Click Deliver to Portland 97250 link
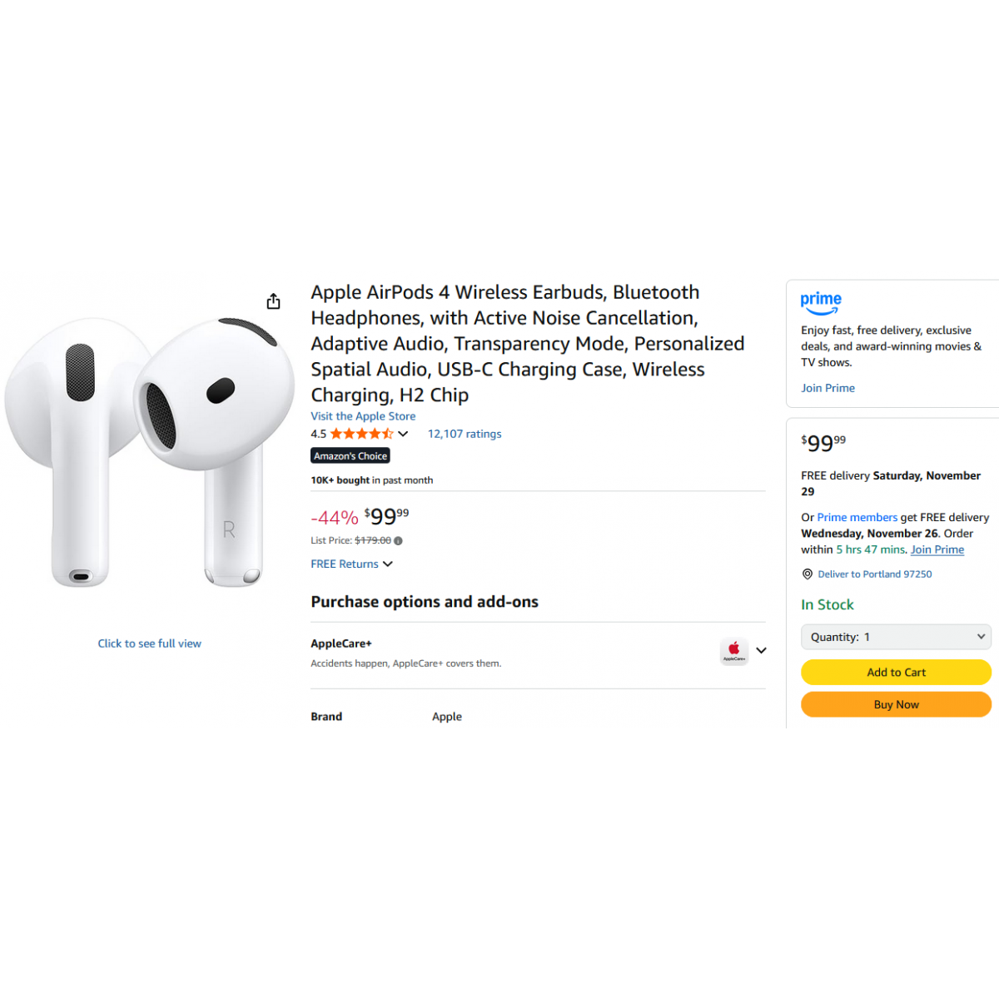 click(x=875, y=574)
